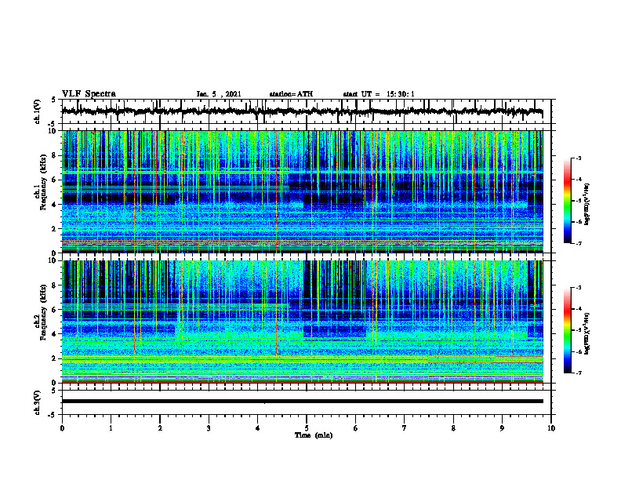
Task: Click the "-7" label on ch.1 colorbar
Action: coord(579,243)
